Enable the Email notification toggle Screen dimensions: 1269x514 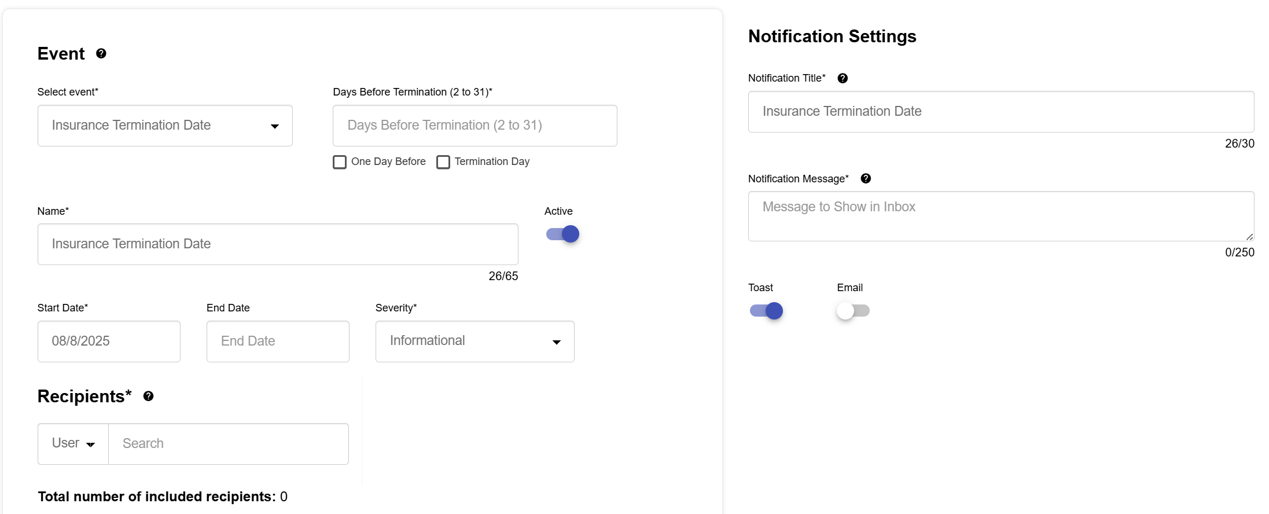pyautogui.click(x=853, y=311)
